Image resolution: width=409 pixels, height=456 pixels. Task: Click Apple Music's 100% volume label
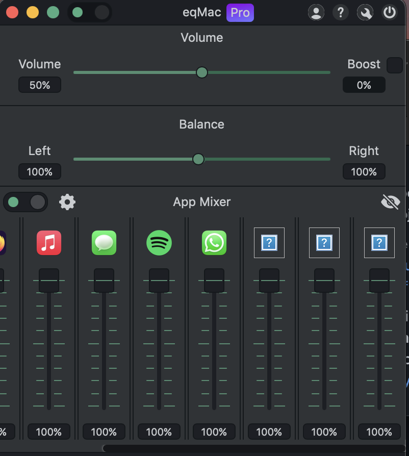coord(48,432)
